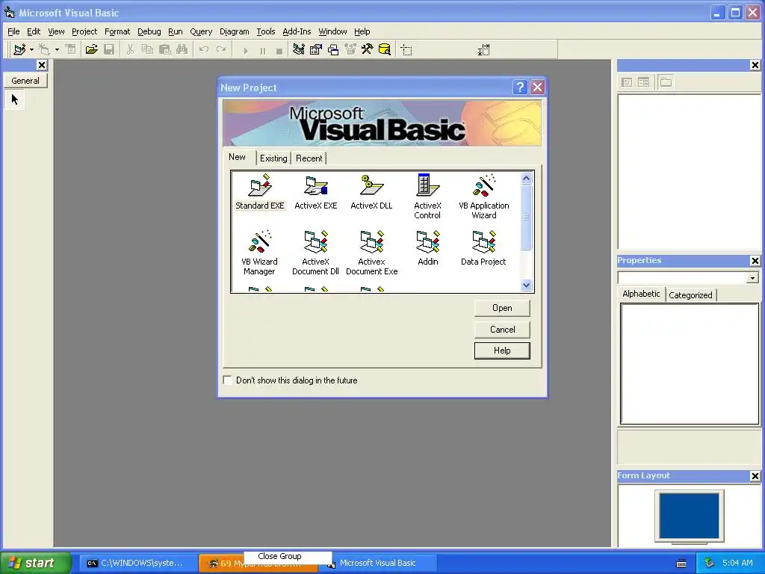The image size is (765, 574).
Task: Select the Alphabetic properties tab
Action: (x=641, y=294)
